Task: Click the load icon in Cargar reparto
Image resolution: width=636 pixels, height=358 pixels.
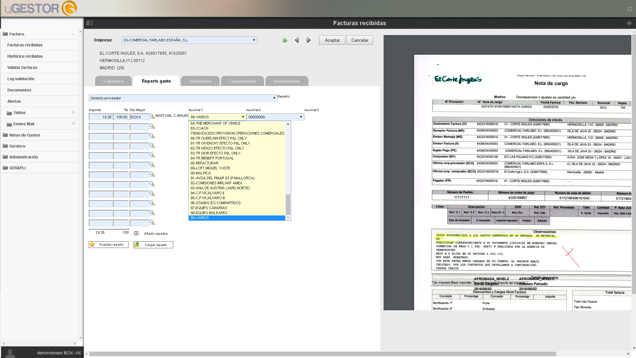Action: 137,245
